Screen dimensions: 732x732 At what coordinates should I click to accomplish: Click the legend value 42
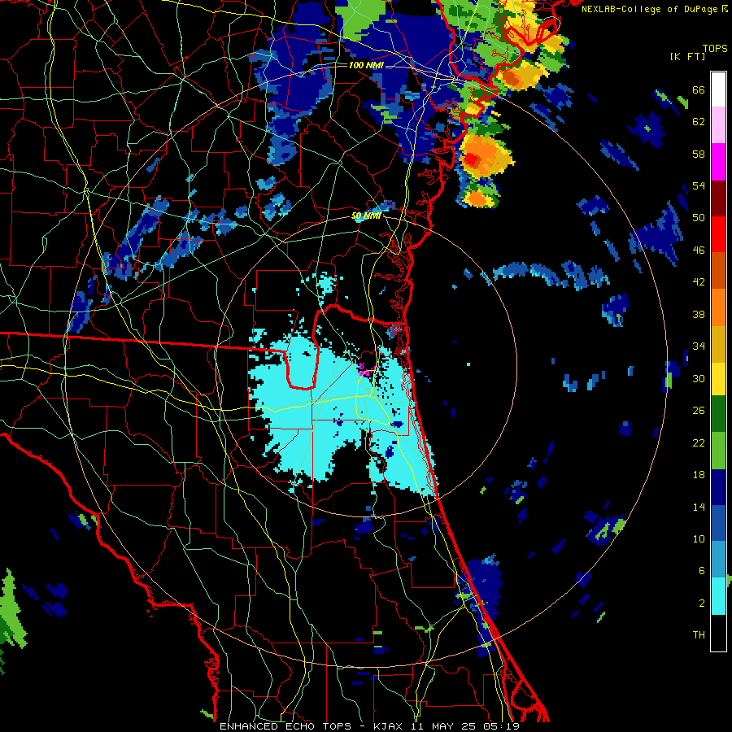point(699,282)
